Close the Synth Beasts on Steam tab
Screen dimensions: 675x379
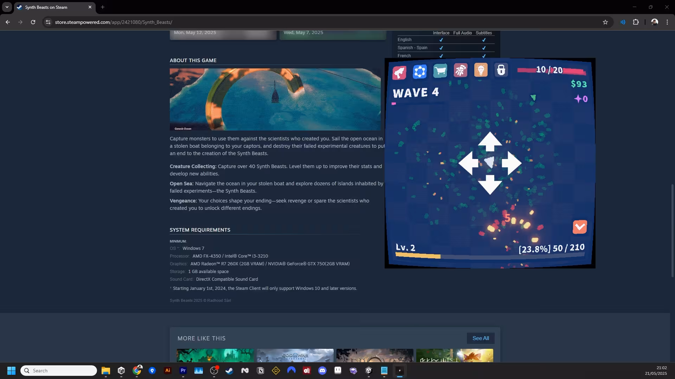[x=90, y=7]
